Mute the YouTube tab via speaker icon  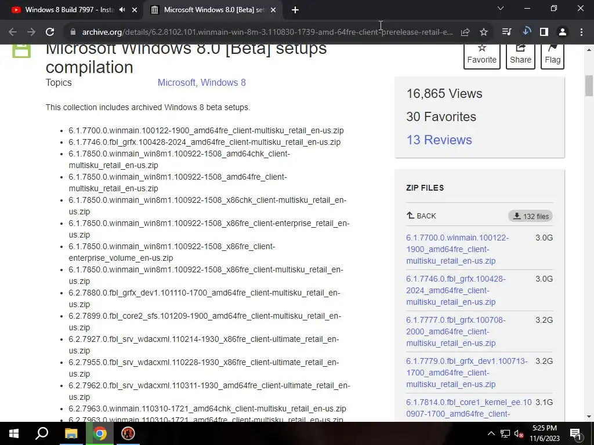pos(122,10)
